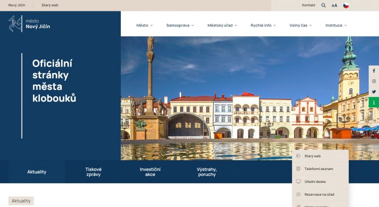The width and height of the screenshot is (379, 207).
Task: Expand the Instituce chevron
Action: 345,25
